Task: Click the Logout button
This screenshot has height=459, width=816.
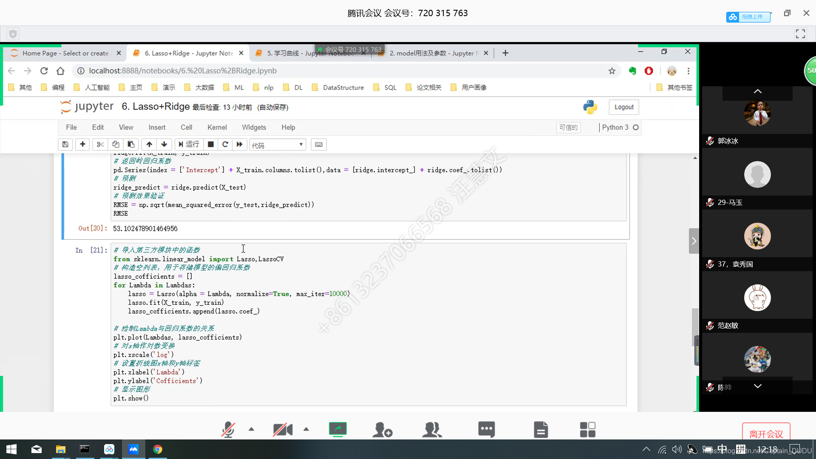Action: (624, 107)
